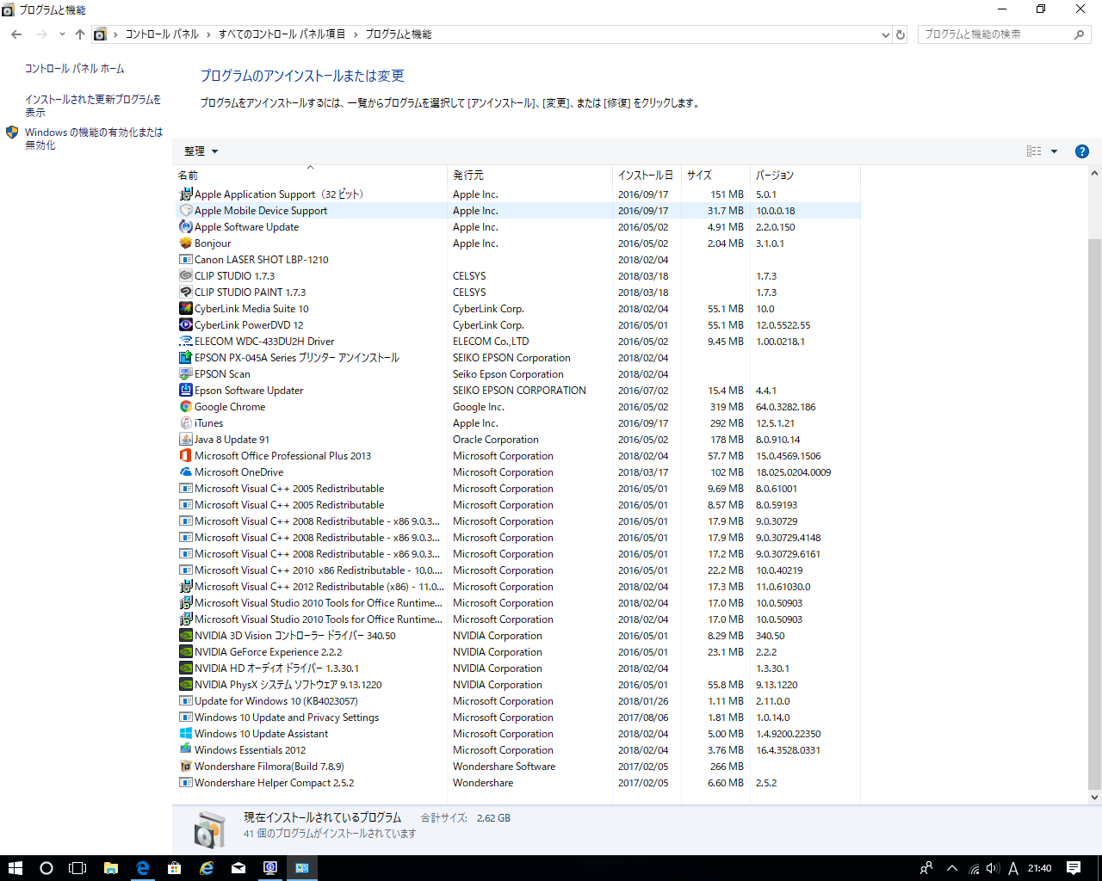Open the Microsoft Store taskbar icon
The height and width of the screenshot is (881, 1102).
[175, 868]
